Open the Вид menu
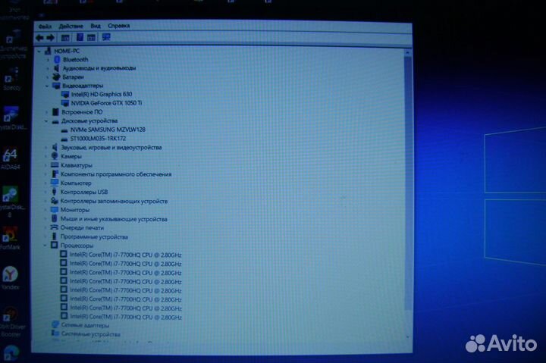 (x=96, y=26)
